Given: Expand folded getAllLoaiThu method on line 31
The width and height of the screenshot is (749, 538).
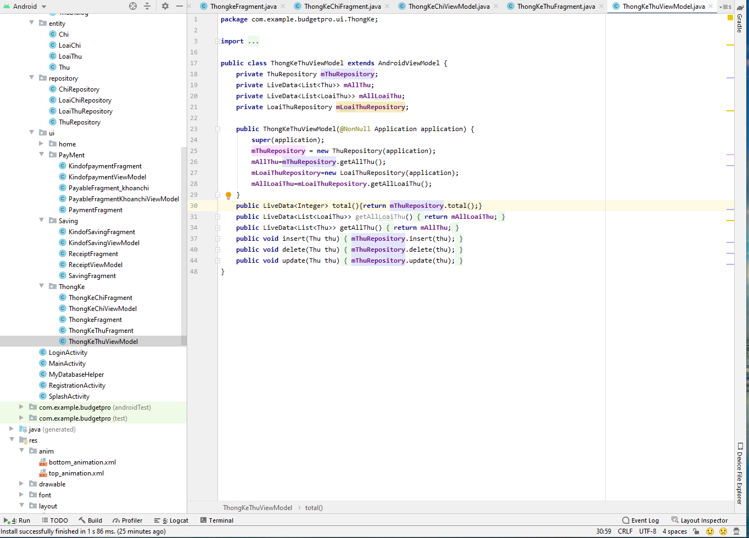Looking at the screenshot, I should point(217,217).
